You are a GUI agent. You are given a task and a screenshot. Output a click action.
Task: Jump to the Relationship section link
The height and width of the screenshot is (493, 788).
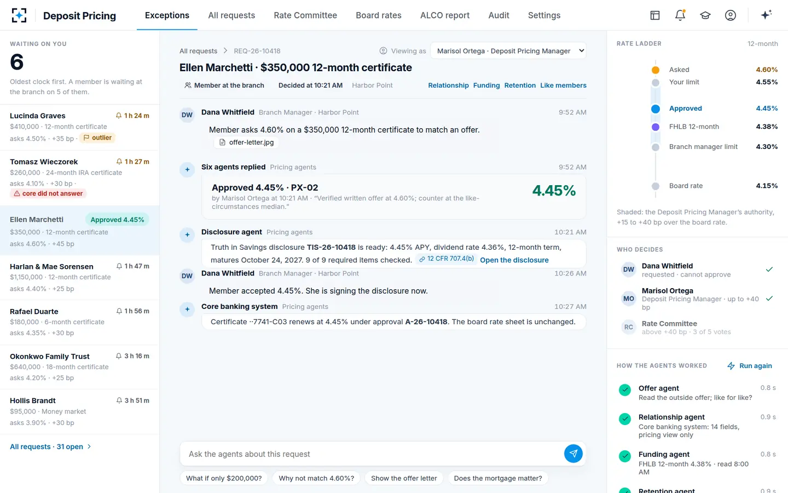click(448, 85)
